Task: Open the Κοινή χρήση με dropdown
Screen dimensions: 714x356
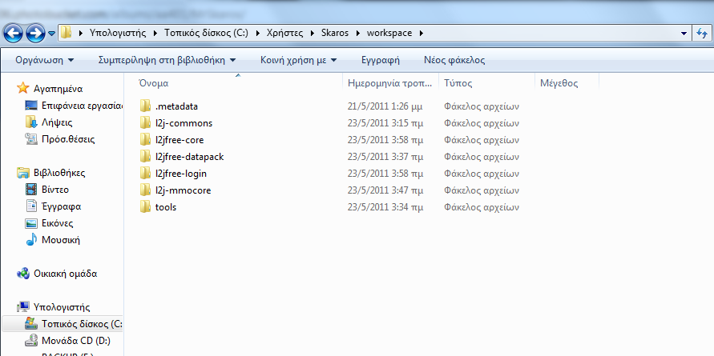Action: point(298,60)
